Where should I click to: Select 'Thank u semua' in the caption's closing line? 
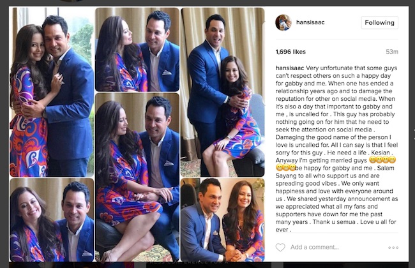click(334, 221)
